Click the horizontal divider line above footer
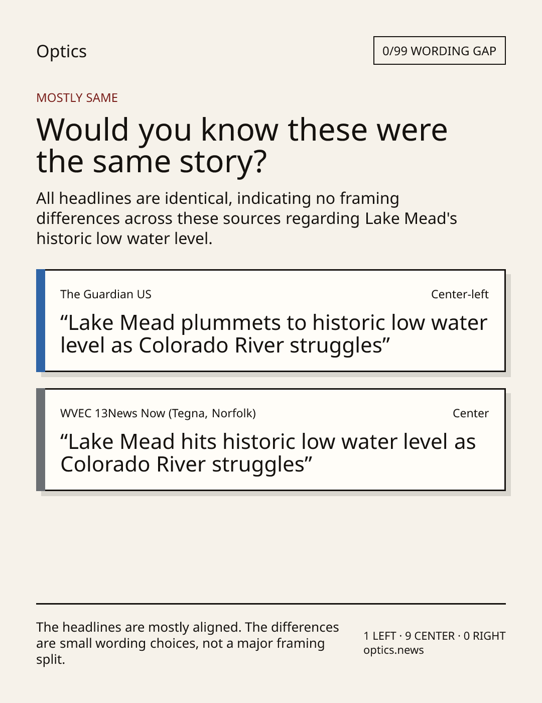Screen dimensions: 542x703 coord(271,604)
